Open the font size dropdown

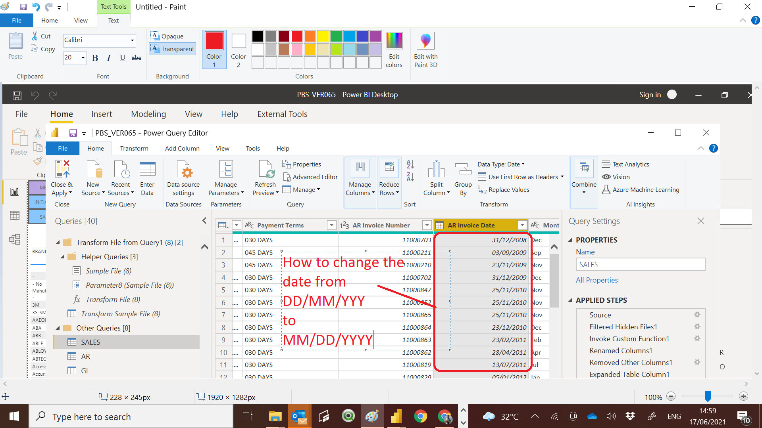point(83,57)
